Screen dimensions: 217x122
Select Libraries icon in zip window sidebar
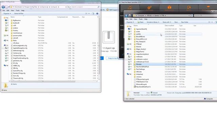[x=5, y=35]
